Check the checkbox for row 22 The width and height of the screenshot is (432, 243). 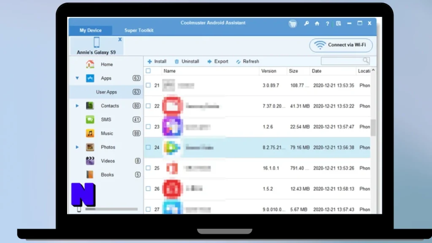point(148,106)
